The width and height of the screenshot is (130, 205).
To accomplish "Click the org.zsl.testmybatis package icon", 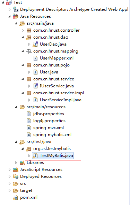I will click(28, 149).
